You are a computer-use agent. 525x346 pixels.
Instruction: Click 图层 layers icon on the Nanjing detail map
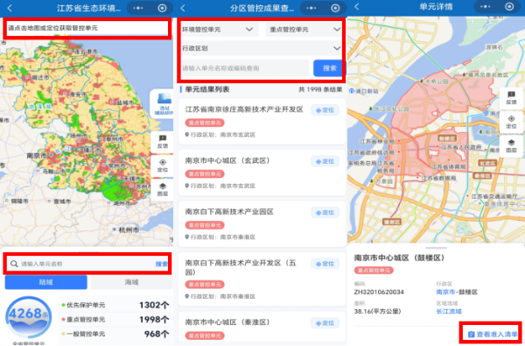tap(511, 145)
